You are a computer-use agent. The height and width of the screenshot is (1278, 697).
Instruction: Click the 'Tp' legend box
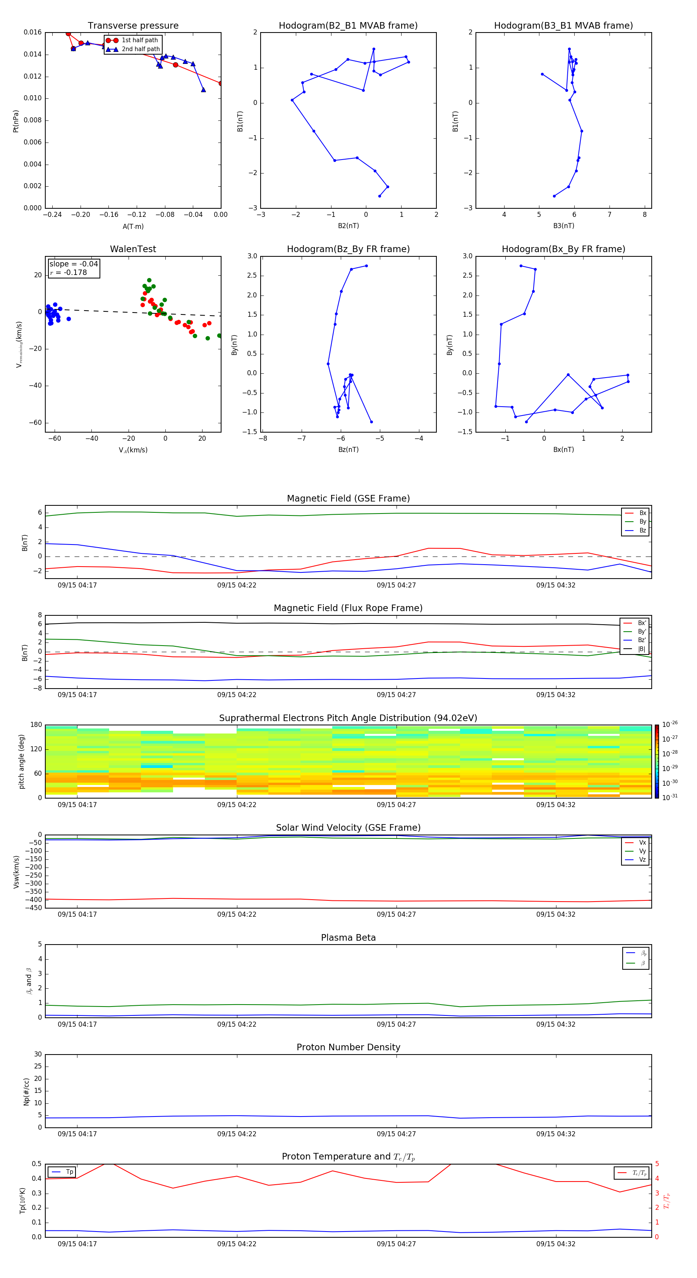62,1172
